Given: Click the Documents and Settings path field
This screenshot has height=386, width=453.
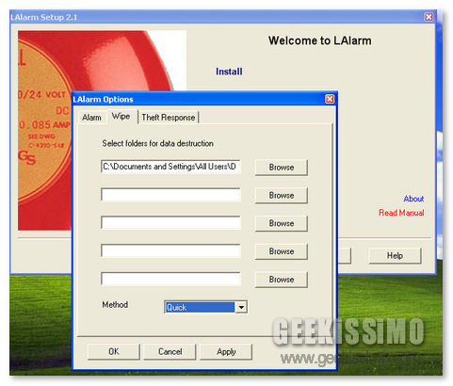Looking at the screenshot, I should [x=170, y=167].
